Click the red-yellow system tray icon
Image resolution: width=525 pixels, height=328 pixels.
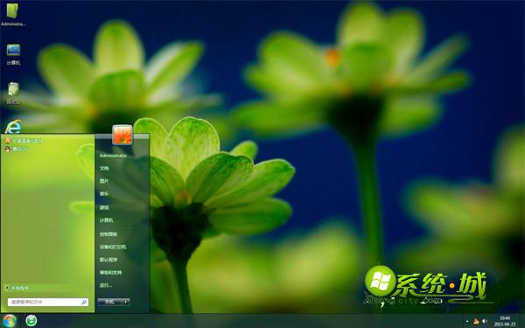point(476,322)
